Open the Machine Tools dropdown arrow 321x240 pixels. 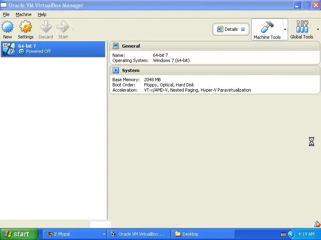pos(285,29)
